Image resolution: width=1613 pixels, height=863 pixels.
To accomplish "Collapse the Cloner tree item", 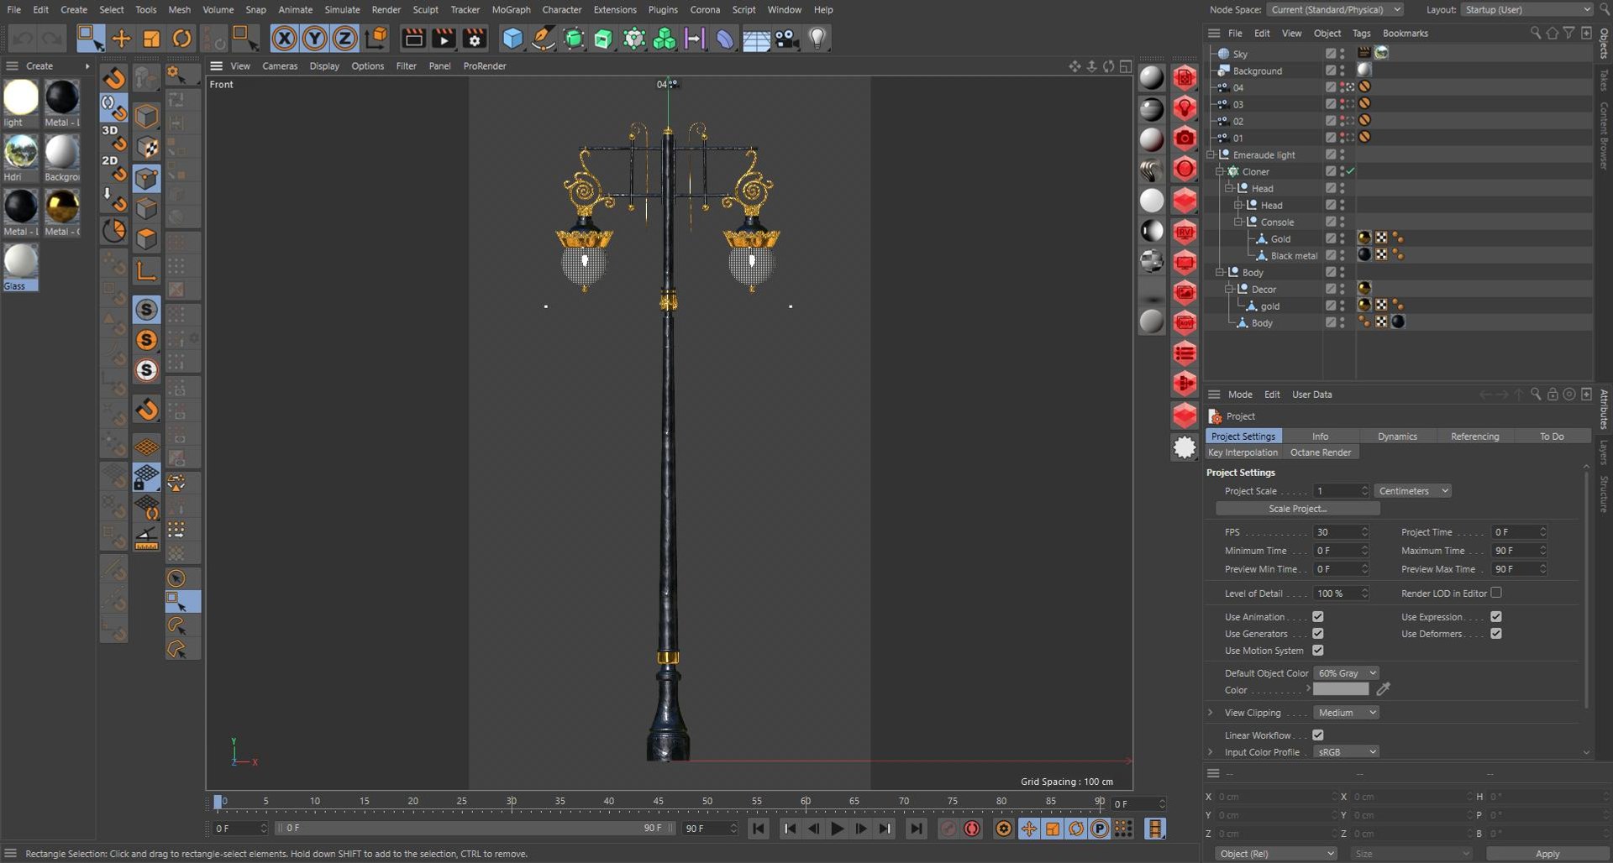I will (x=1220, y=171).
